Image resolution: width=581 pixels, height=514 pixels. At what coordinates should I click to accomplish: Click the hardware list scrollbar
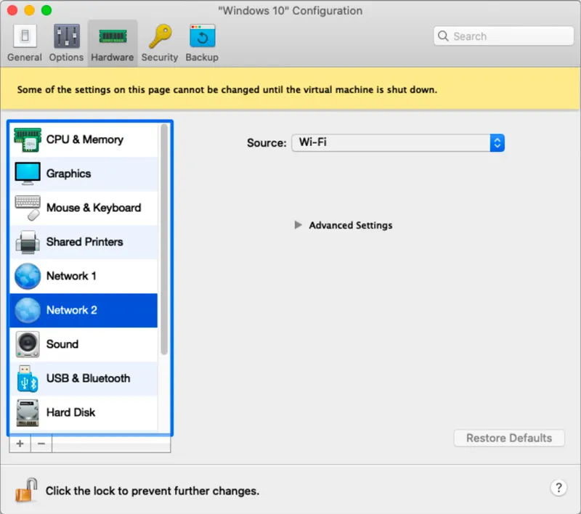[164, 240]
